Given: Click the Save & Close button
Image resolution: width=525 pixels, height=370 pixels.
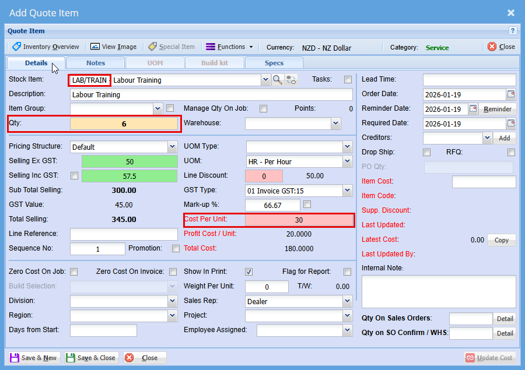Looking at the screenshot, I should coord(92,358).
